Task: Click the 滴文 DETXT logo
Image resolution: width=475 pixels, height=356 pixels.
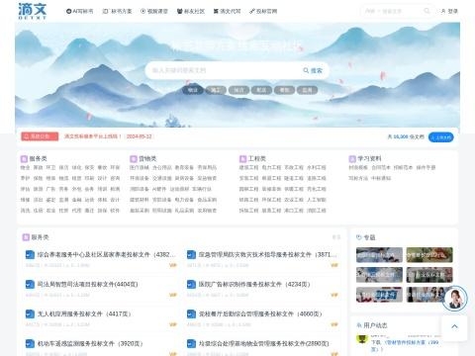Action: point(32,11)
